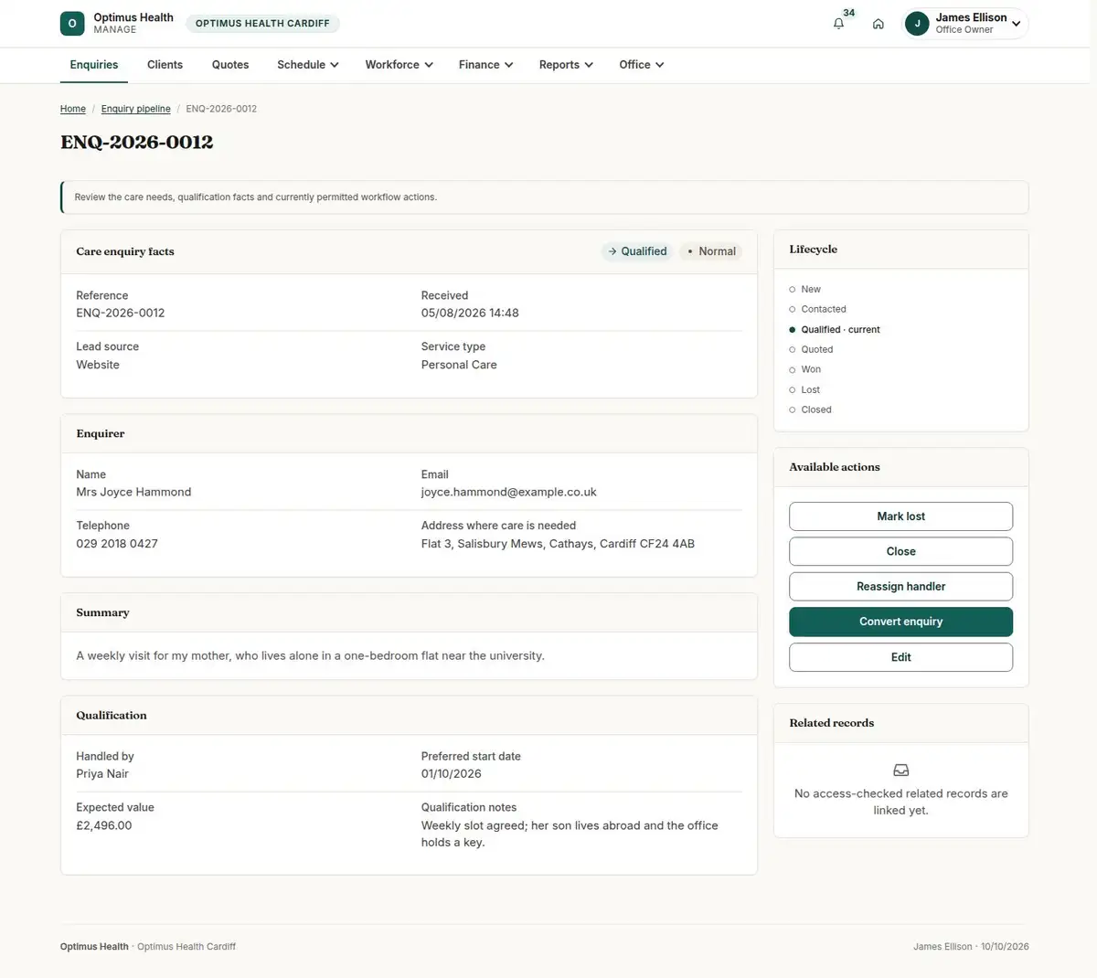
Task: Select preferred start date 01/10/2026
Action: (452, 773)
